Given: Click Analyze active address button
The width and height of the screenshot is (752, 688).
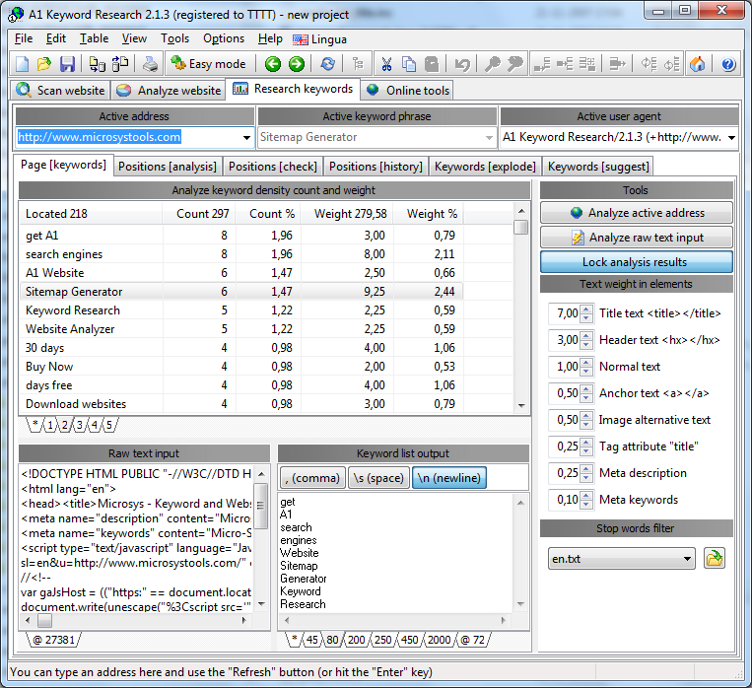Looking at the screenshot, I should 637,213.
